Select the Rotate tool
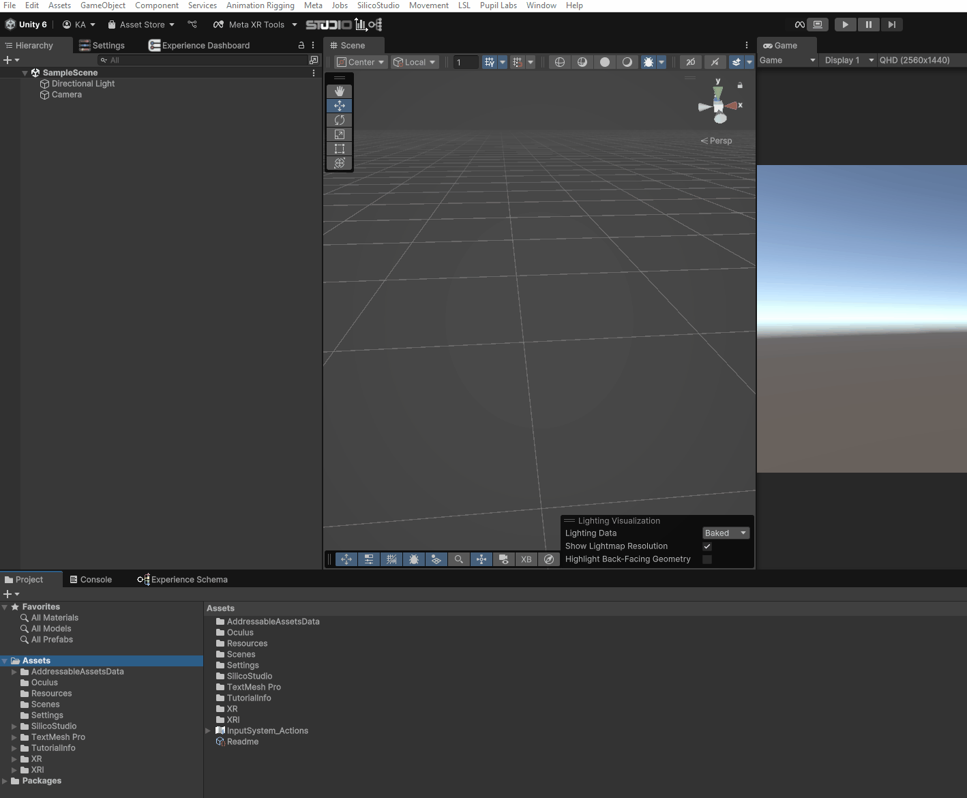 pos(340,120)
